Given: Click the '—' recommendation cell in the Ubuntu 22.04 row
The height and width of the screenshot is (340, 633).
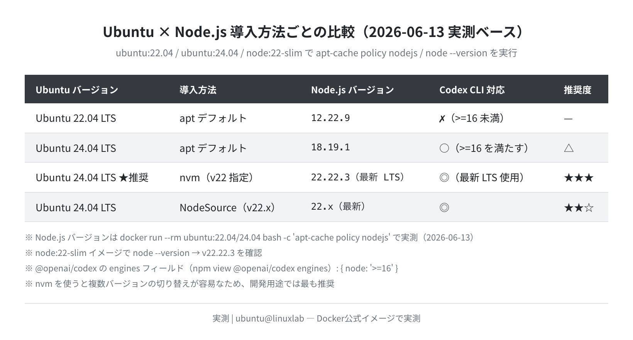Looking at the screenshot, I should 568,119.
